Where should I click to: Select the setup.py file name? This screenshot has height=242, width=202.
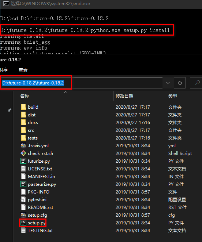click(x=37, y=223)
